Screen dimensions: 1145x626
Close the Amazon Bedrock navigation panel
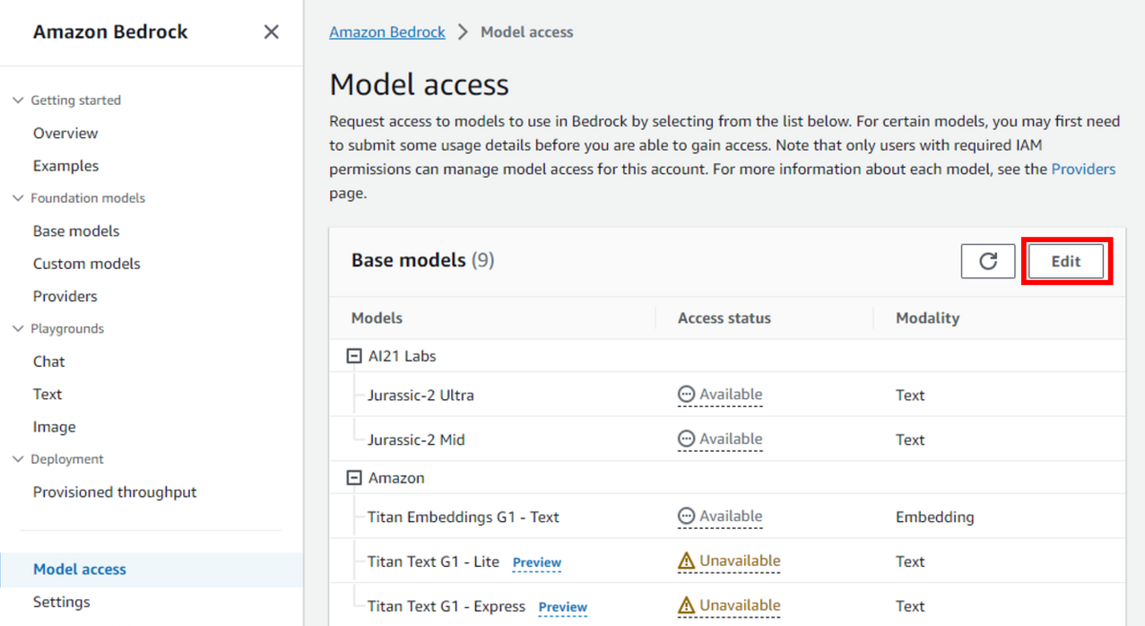tap(270, 30)
